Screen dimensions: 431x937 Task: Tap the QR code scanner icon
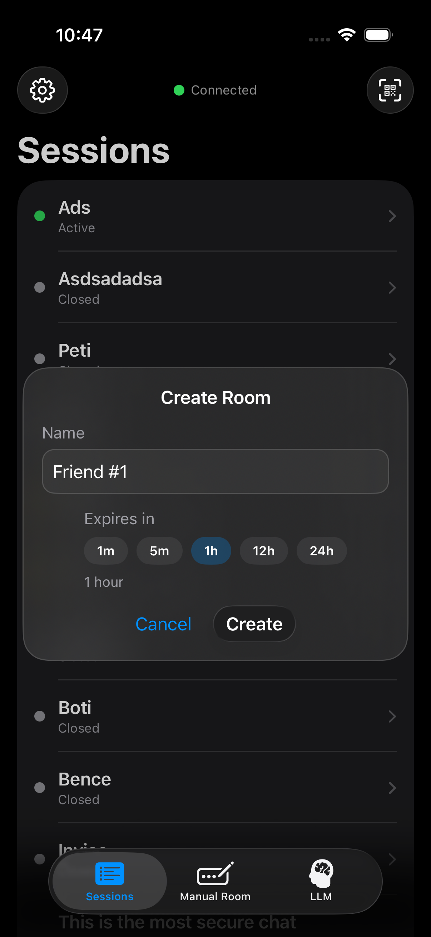pos(390,90)
